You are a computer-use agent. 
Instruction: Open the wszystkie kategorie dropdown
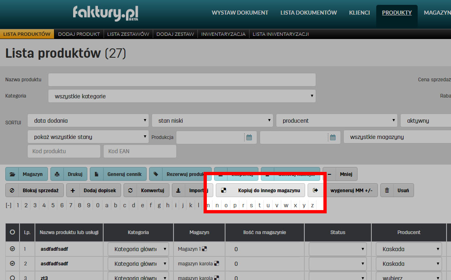tap(181, 96)
